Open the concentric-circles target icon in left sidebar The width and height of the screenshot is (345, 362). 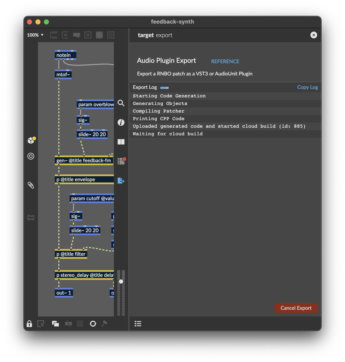pos(31,156)
